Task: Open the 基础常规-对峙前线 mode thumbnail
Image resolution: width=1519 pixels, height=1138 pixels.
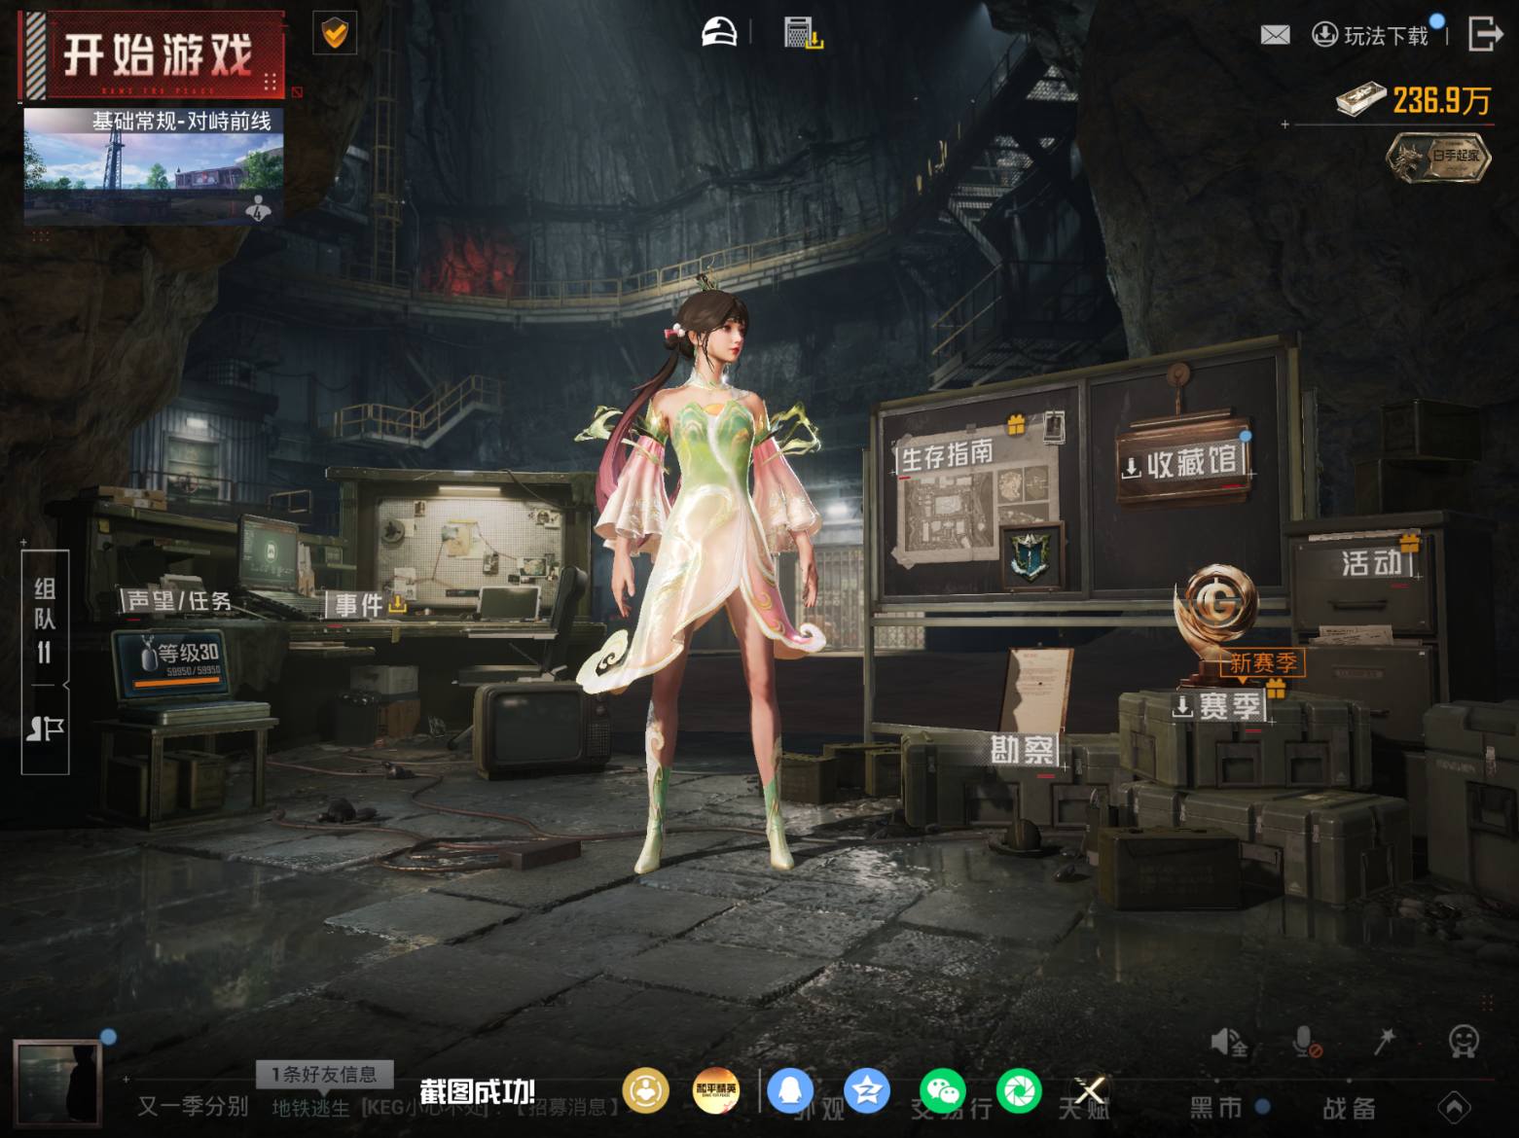Action: (154, 165)
